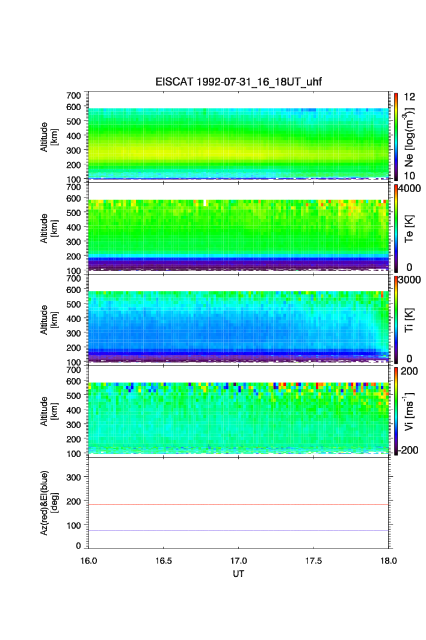Click the 10 value on Ne colorbar
Viewport: 426px width, 640px height.
point(409,176)
